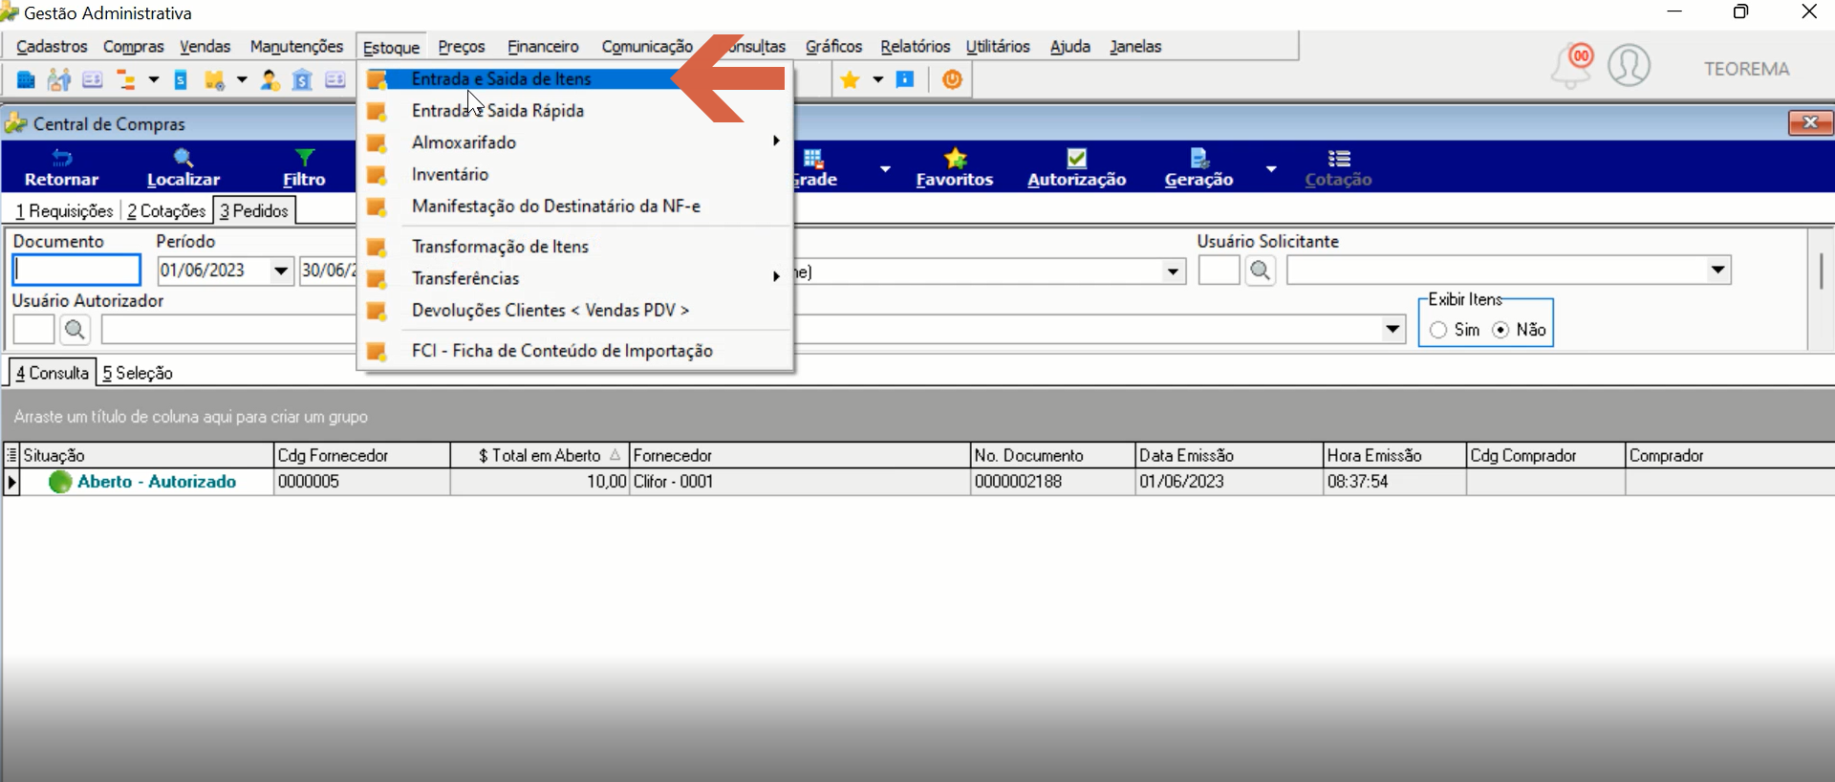Click the orange power icon in toolbar

(x=952, y=80)
